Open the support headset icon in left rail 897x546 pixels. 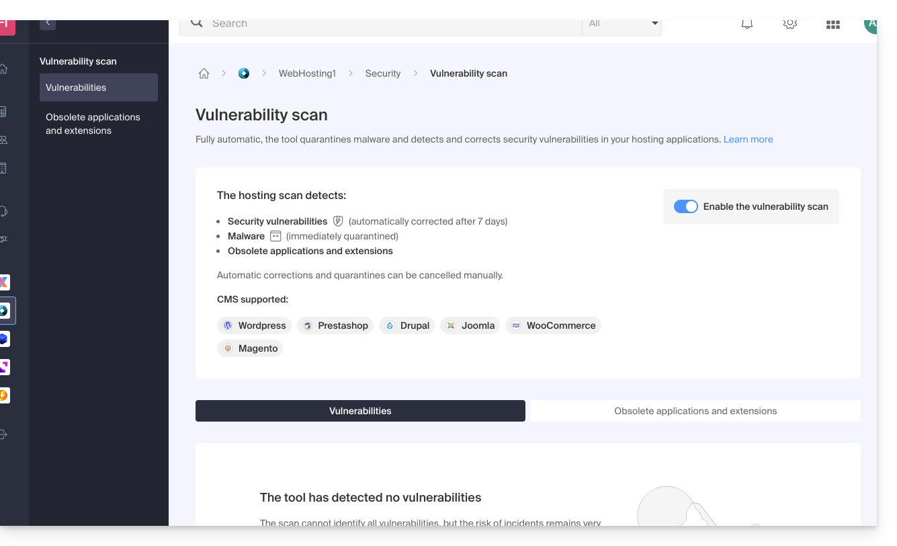click(x=3, y=211)
